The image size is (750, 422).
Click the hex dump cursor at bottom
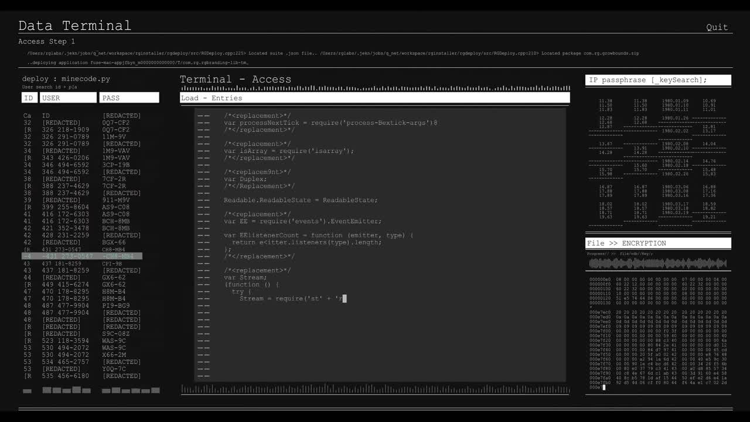coord(604,387)
